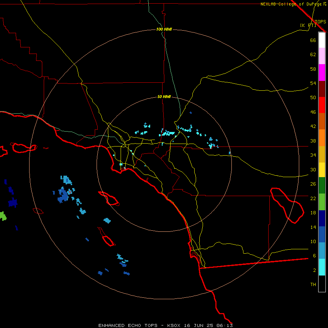
Task: Click the '50 NMI' range ring label
Action: tap(164, 97)
